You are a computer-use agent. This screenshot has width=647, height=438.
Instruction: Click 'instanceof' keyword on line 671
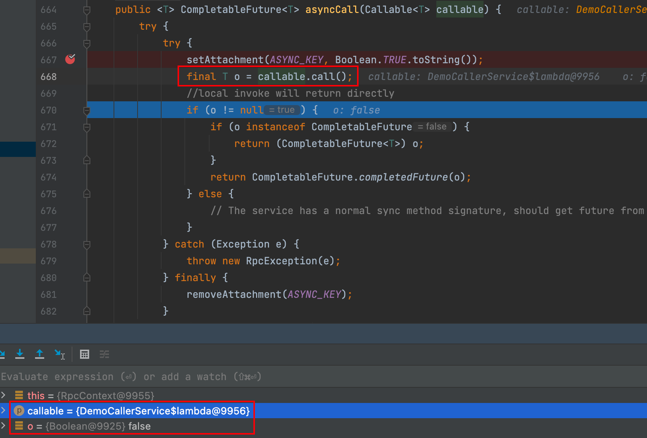(275, 127)
